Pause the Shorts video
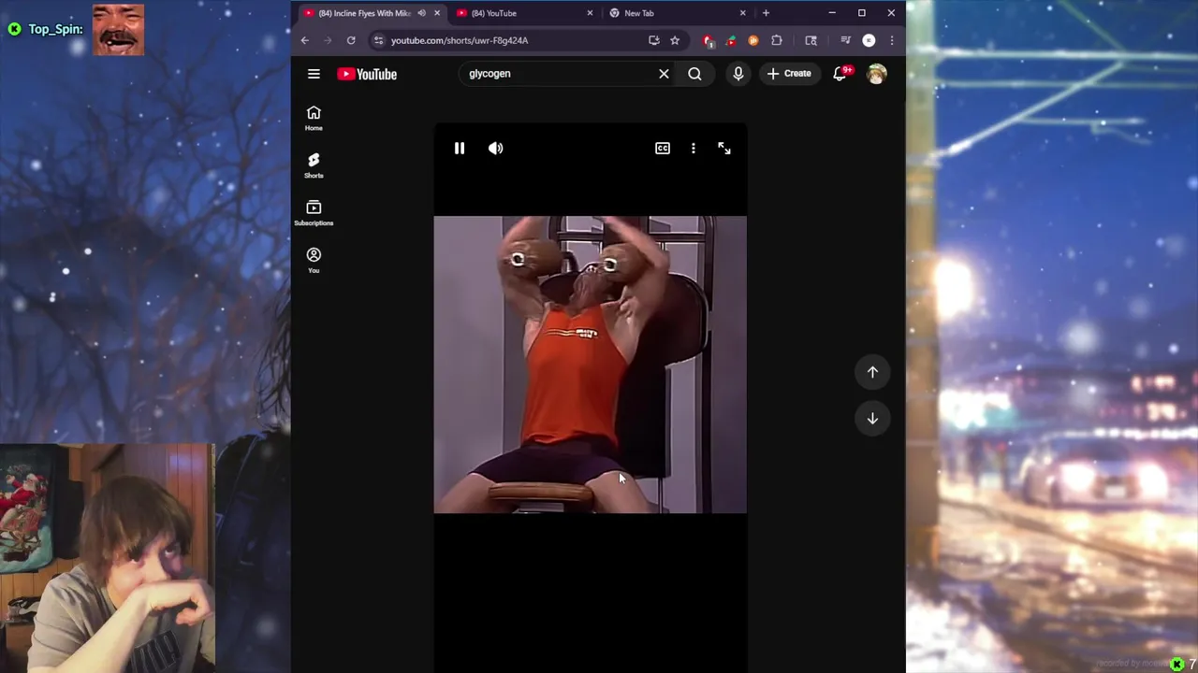The height and width of the screenshot is (673, 1198). point(460,149)
